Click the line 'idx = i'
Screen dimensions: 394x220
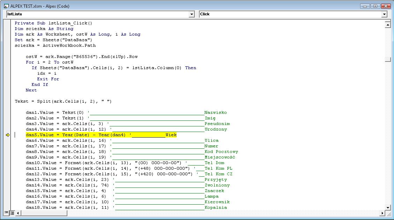[47, 73]
